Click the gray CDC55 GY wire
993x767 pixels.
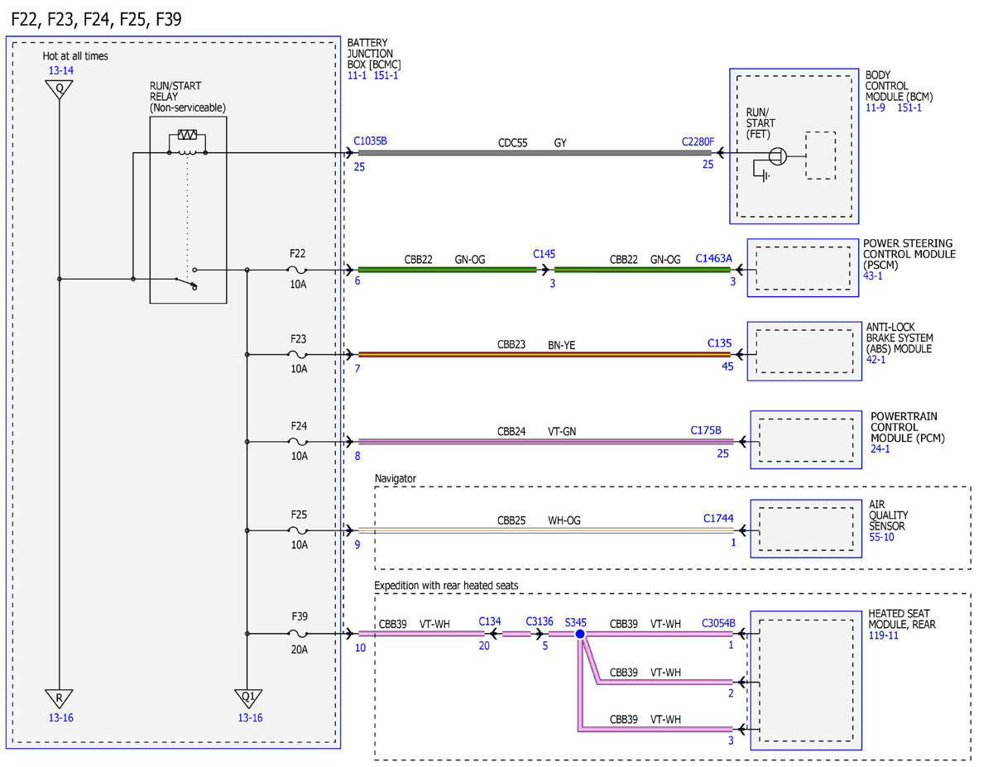(533, 152)
